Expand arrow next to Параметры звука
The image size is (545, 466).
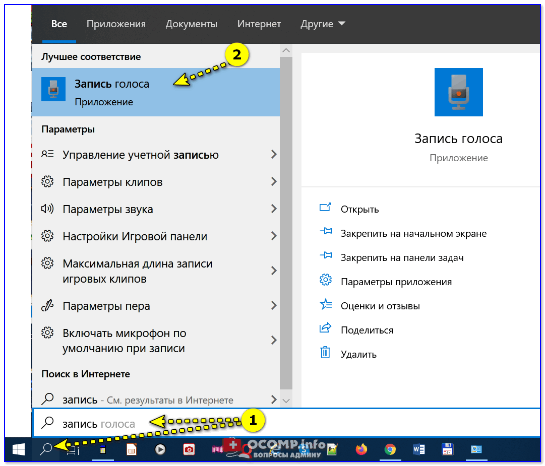click(274, 209)
